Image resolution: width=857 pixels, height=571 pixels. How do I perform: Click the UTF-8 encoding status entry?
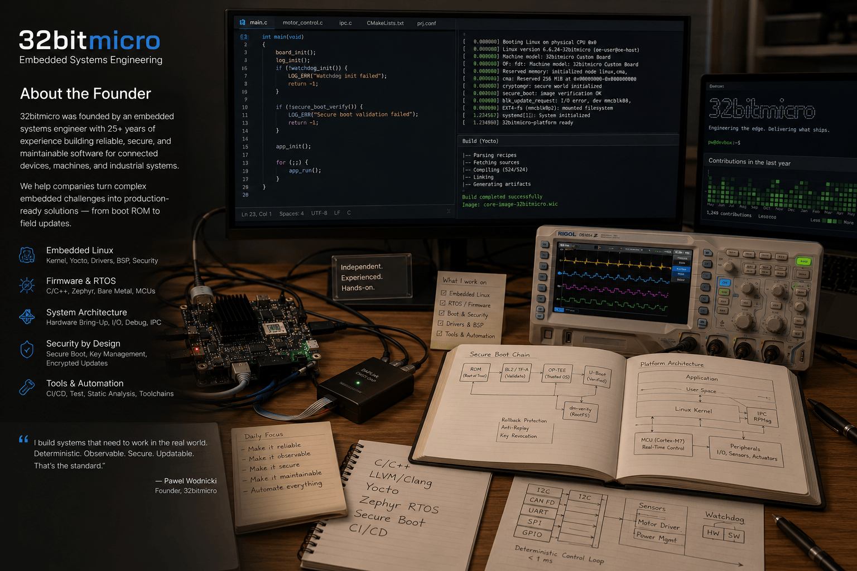(x=319, y=213)
